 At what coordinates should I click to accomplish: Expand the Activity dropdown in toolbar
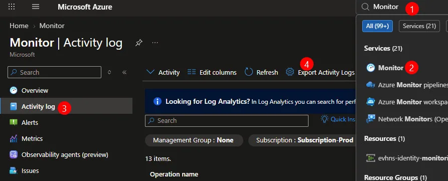tap(163, 73)
